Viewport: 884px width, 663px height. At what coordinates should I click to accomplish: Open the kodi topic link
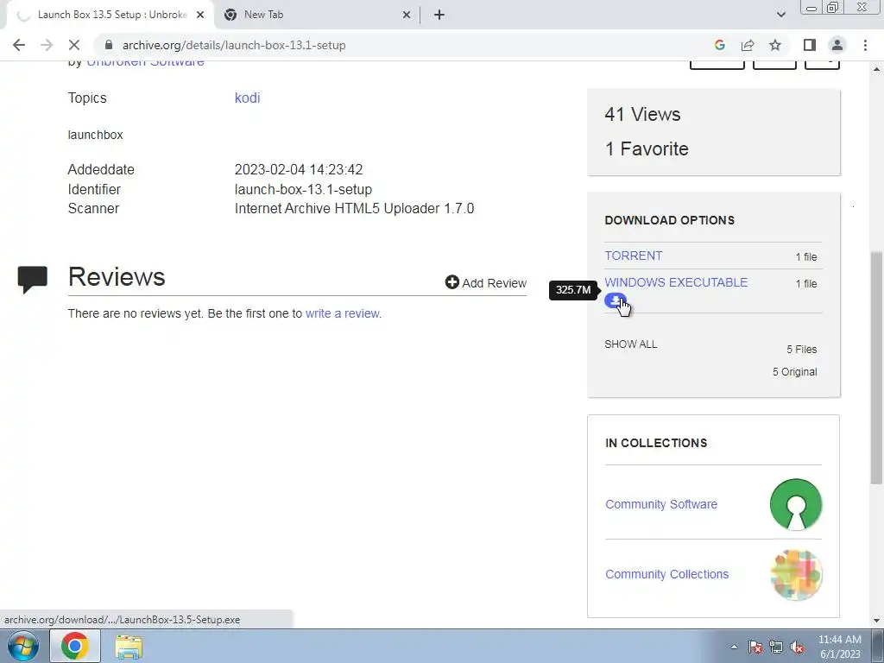click(x=247, y=98)
